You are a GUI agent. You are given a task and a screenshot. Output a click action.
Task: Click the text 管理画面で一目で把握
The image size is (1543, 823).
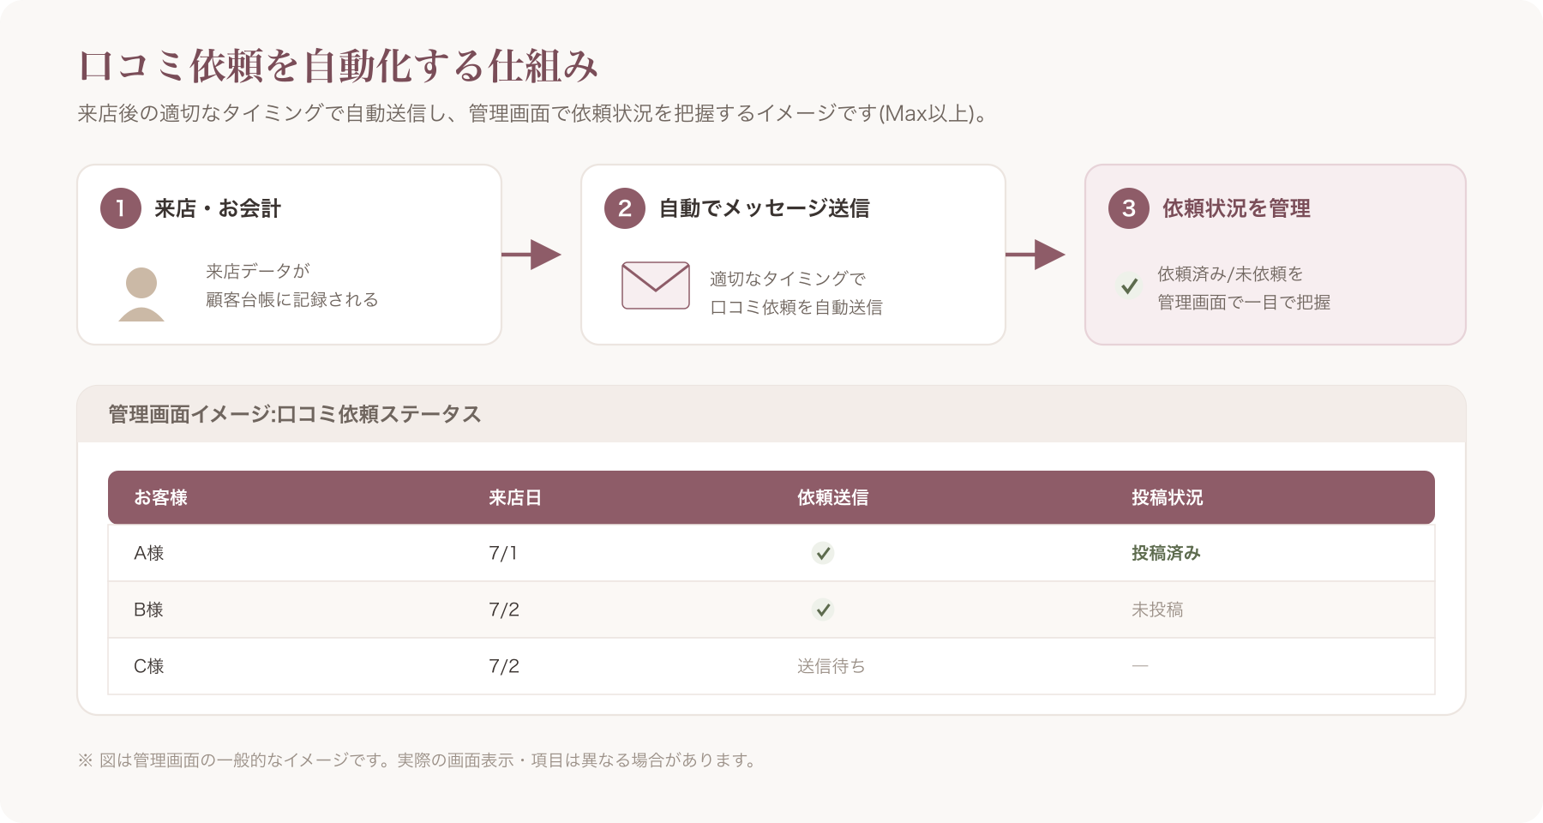tap(1244, 302)
